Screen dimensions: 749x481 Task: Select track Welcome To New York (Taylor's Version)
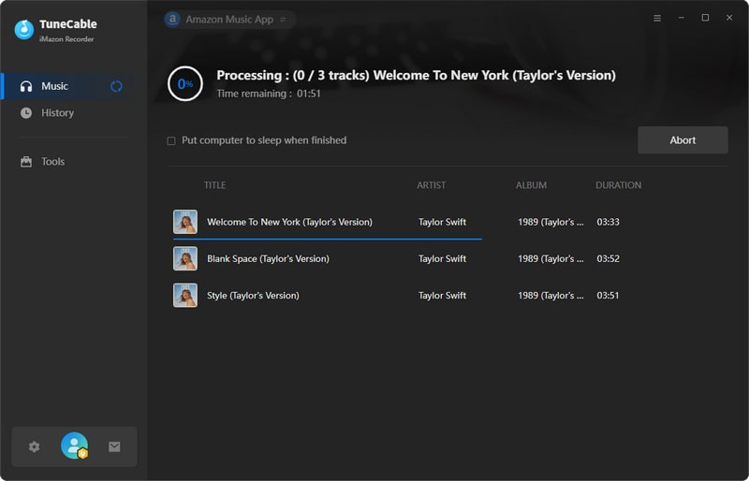pyautogui.click(x=289, y=222)
